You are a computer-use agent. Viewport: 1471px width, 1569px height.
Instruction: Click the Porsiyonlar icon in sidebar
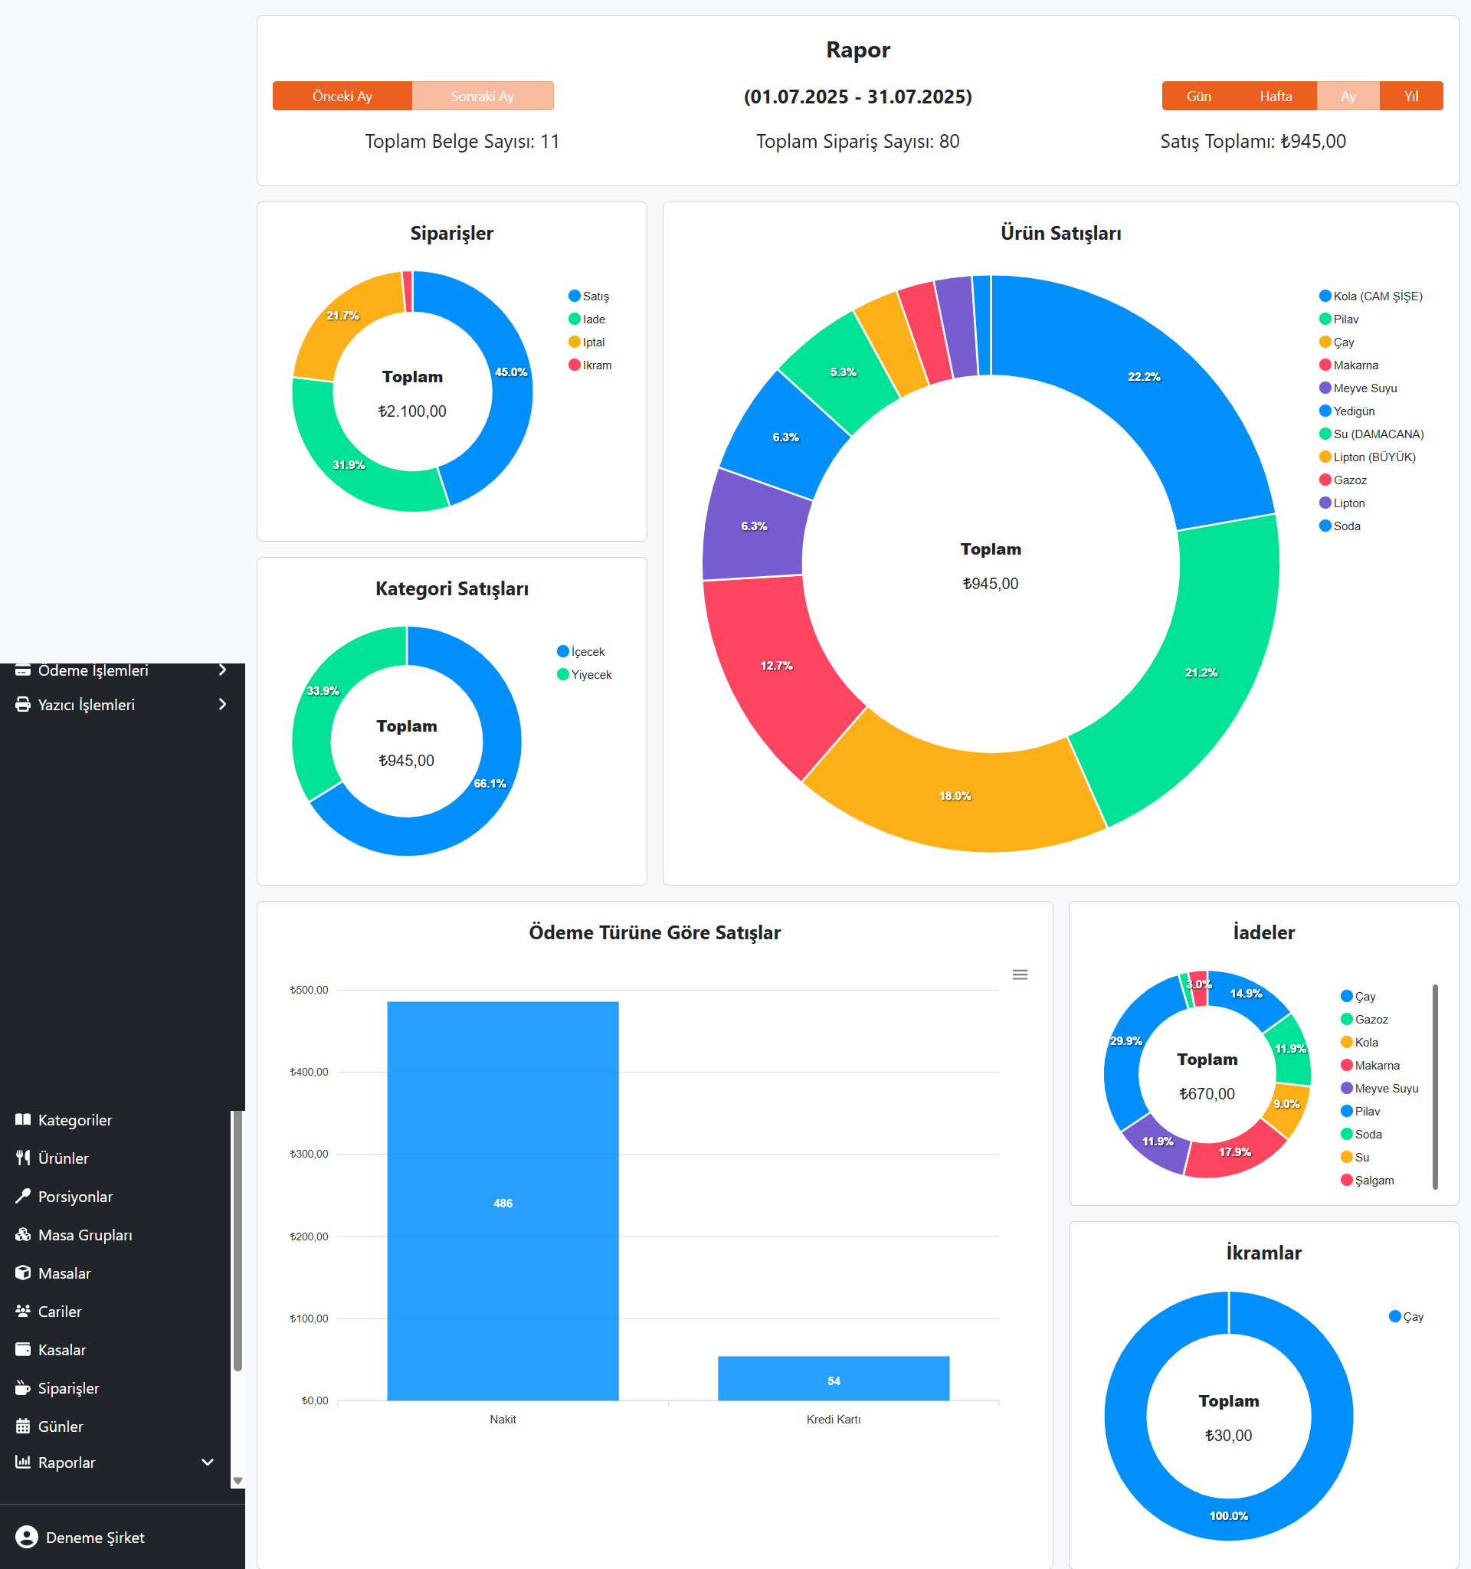click(x=23, y=1196)
